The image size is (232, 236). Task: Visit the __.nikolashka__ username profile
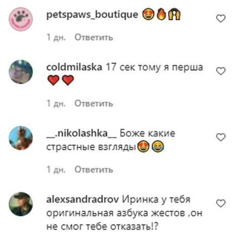click(x=81, y=134)
